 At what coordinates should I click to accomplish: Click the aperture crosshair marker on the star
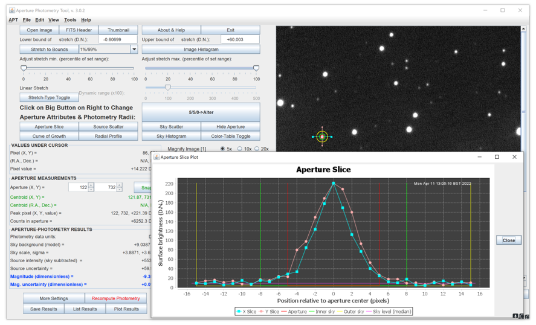pos(322,137)
